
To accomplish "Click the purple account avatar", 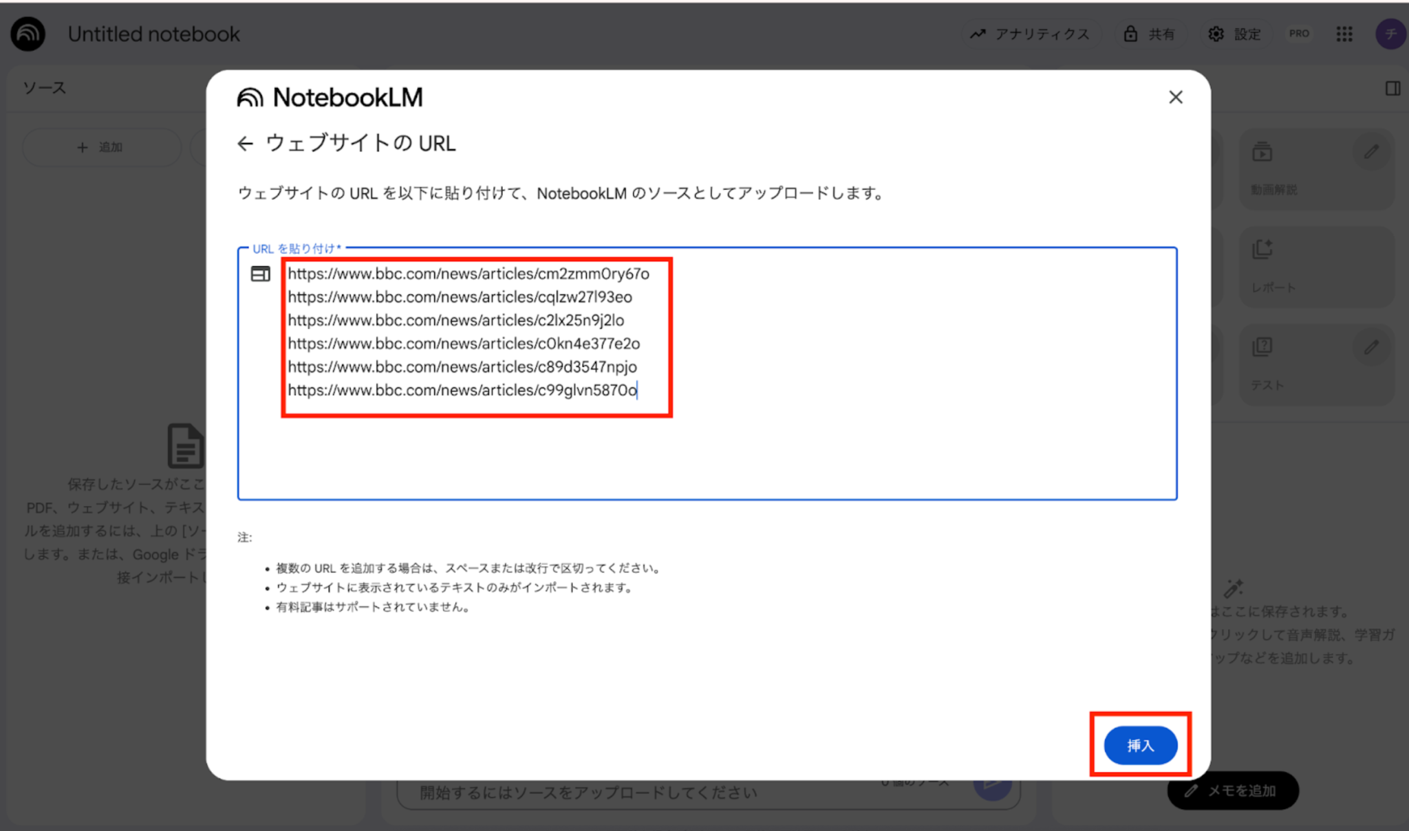I will 1390,34.
